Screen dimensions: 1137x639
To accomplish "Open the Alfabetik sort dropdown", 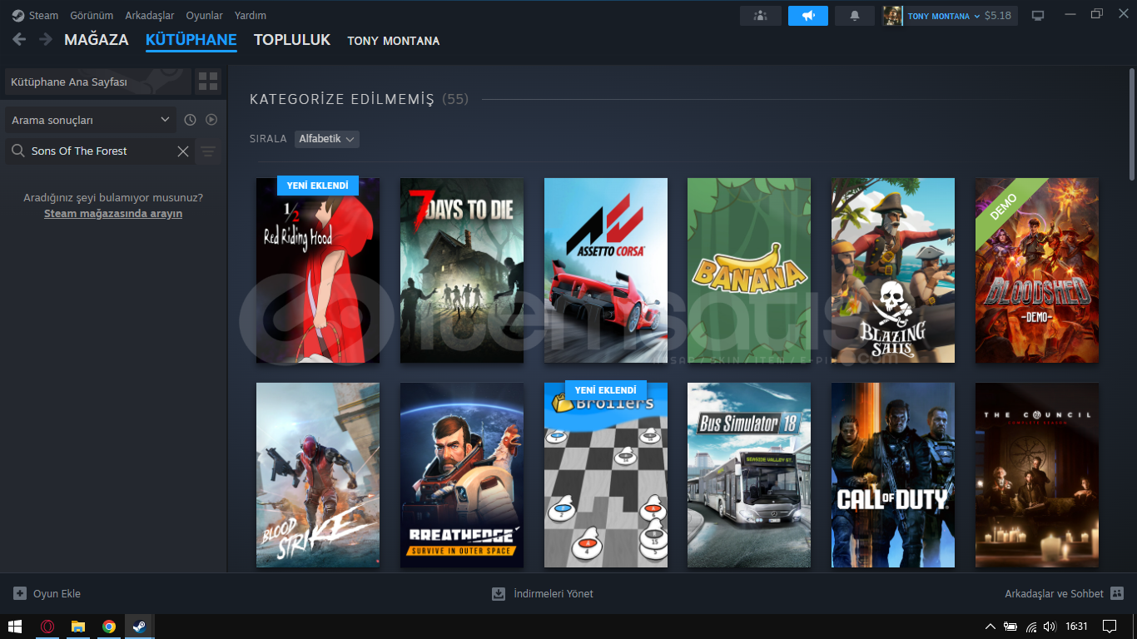I will pyautogui.click(x=327, y=139).
